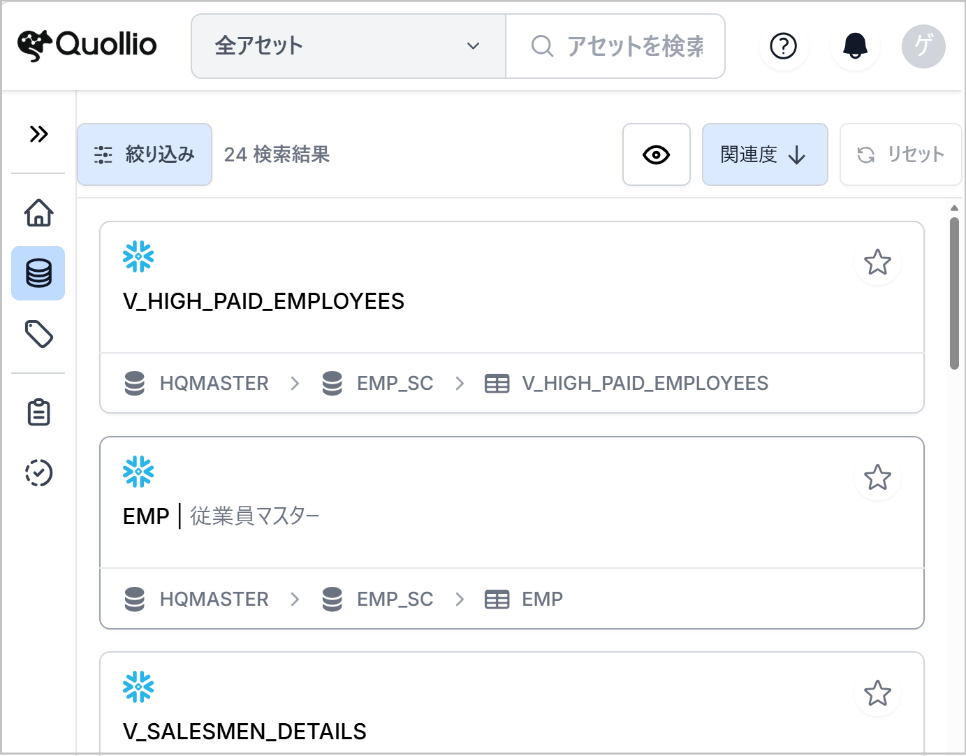Star the V_HIGH_PAID_EMPLOYEES asset
Viewport: 966px width, 756px height.
pyautogui.click(x=877, y=262)
